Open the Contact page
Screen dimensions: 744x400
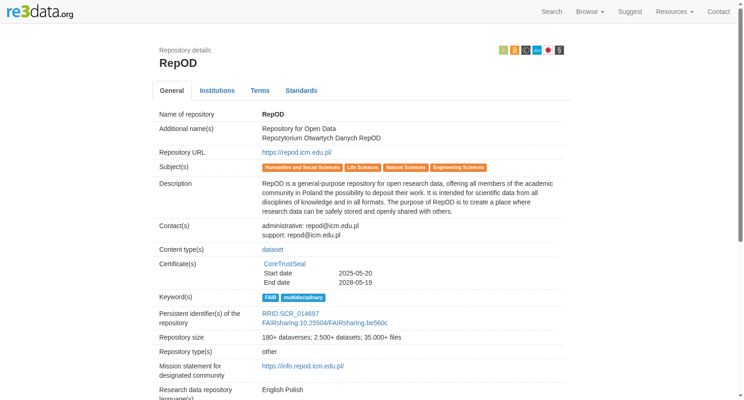[x=719, y=12]
